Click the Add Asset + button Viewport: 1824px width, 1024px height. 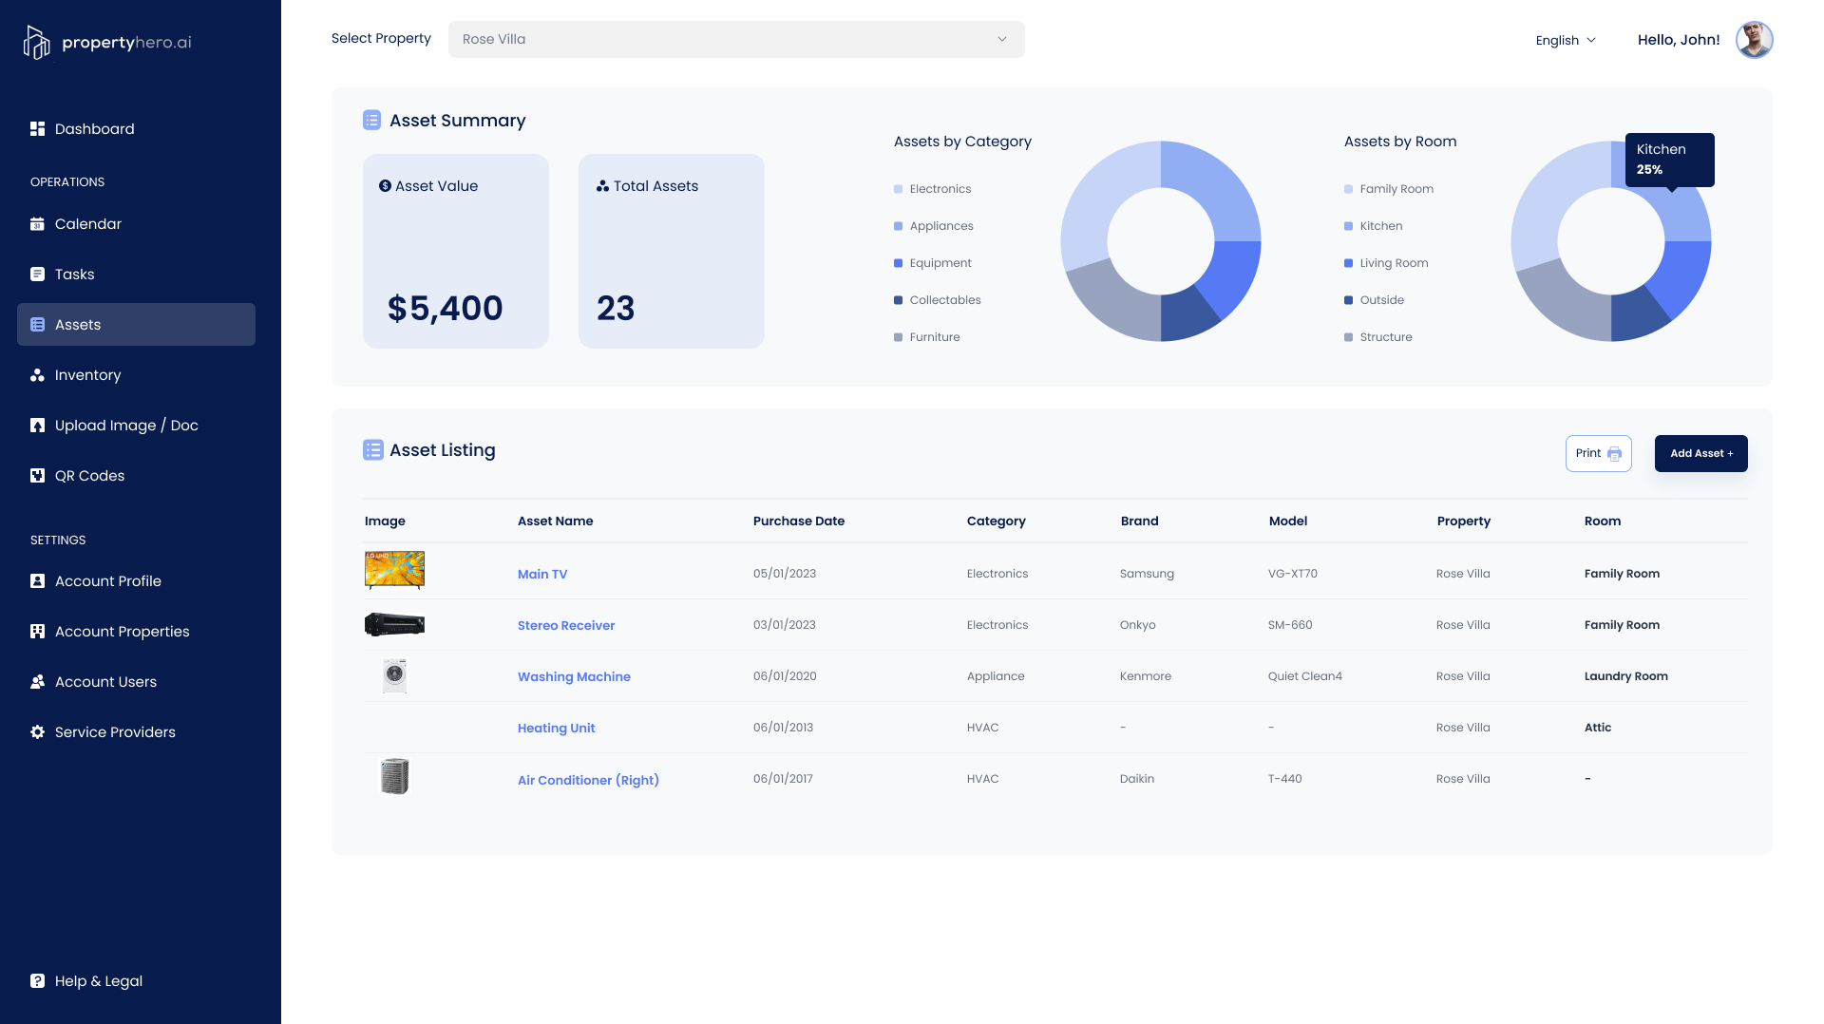click(1700, 453)
